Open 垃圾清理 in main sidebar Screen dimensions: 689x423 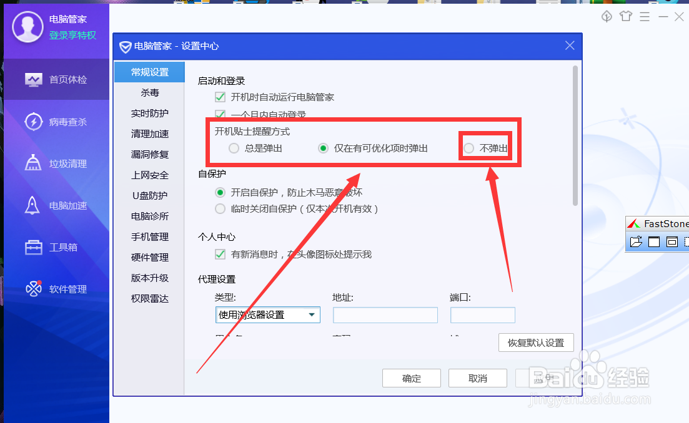(56, 163)
